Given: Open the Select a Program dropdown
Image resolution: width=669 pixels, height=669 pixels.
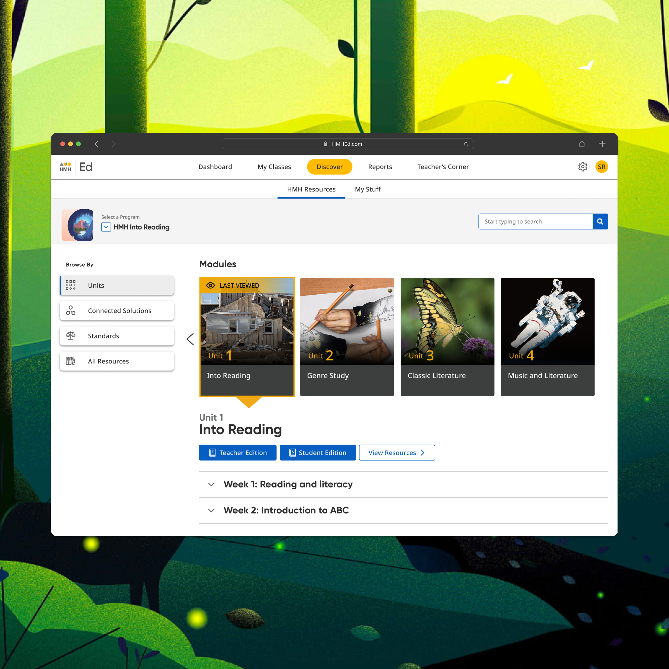Looking at the screenshot, I should coord(106,227).
